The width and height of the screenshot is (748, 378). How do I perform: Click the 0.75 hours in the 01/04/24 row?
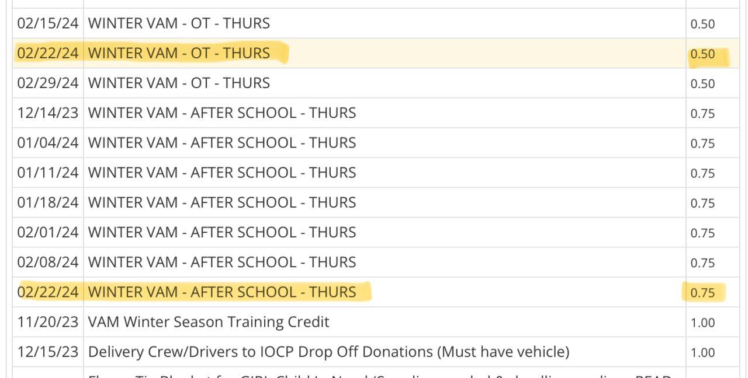[702, 143]
